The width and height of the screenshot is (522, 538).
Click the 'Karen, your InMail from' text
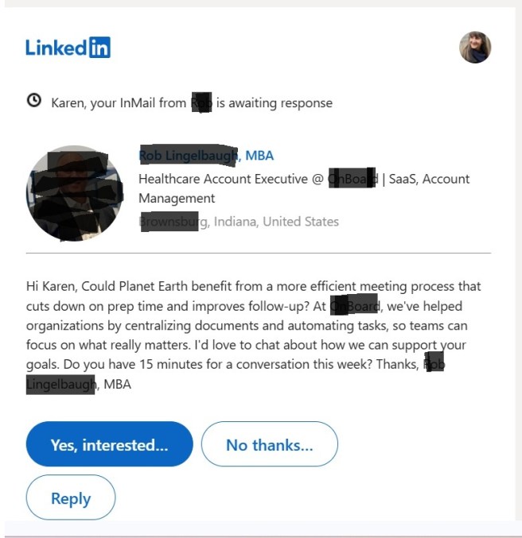119,103
